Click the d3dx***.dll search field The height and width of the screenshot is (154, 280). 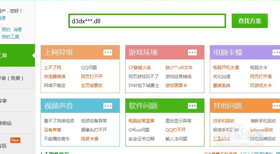pos(147,21)
